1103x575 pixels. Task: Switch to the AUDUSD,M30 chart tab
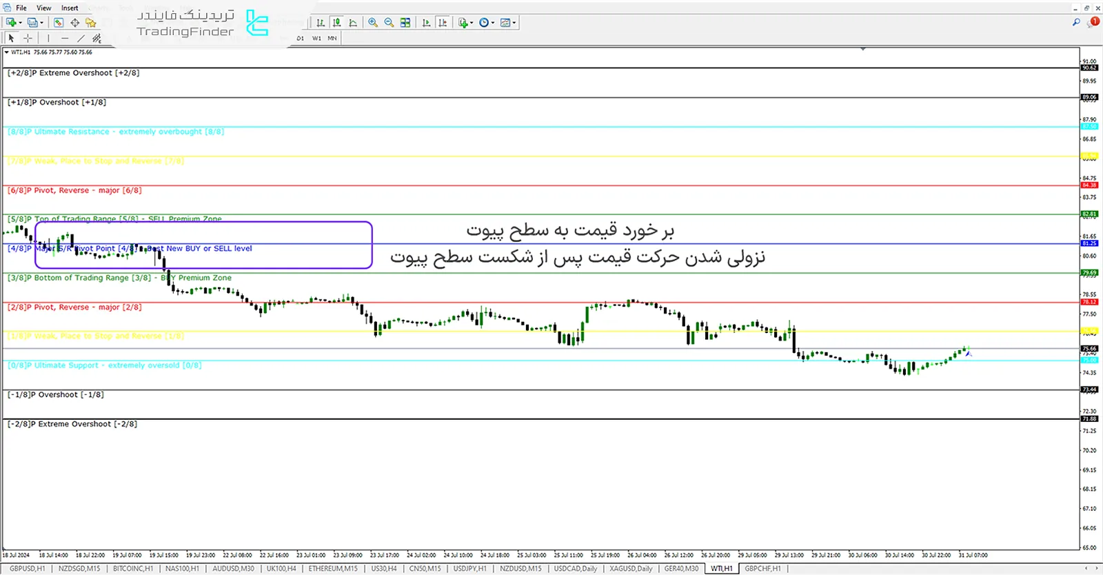(233, 569)
